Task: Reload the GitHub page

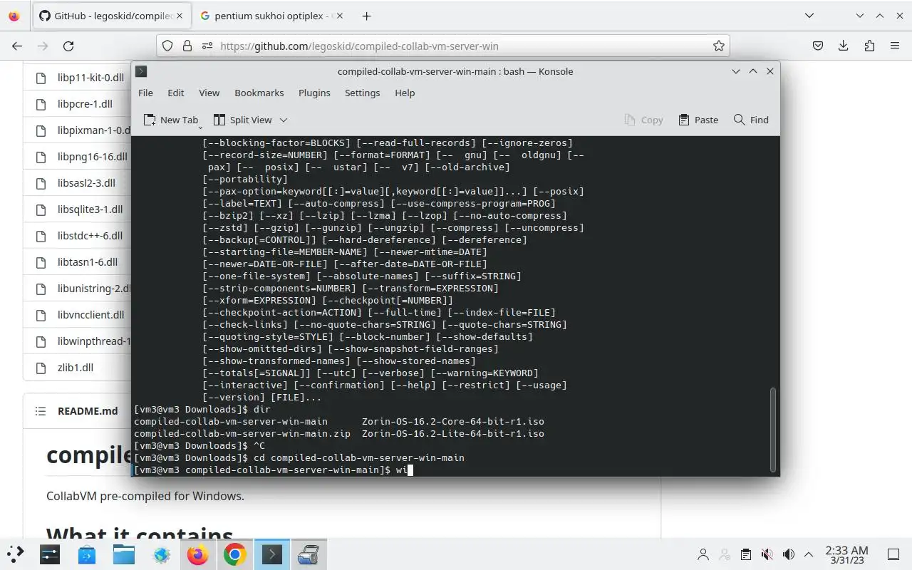Action: pos(68,46)
